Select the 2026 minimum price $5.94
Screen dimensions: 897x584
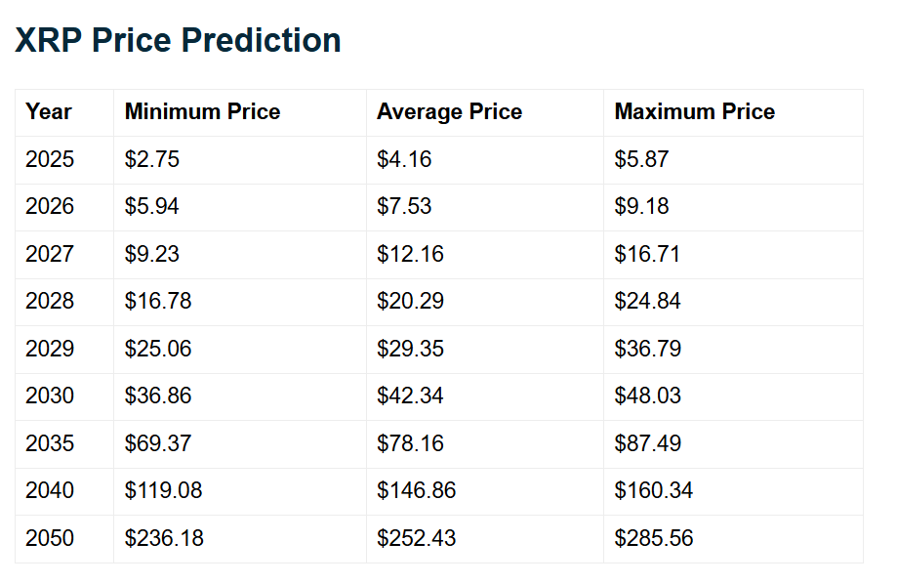click(152, 207)
